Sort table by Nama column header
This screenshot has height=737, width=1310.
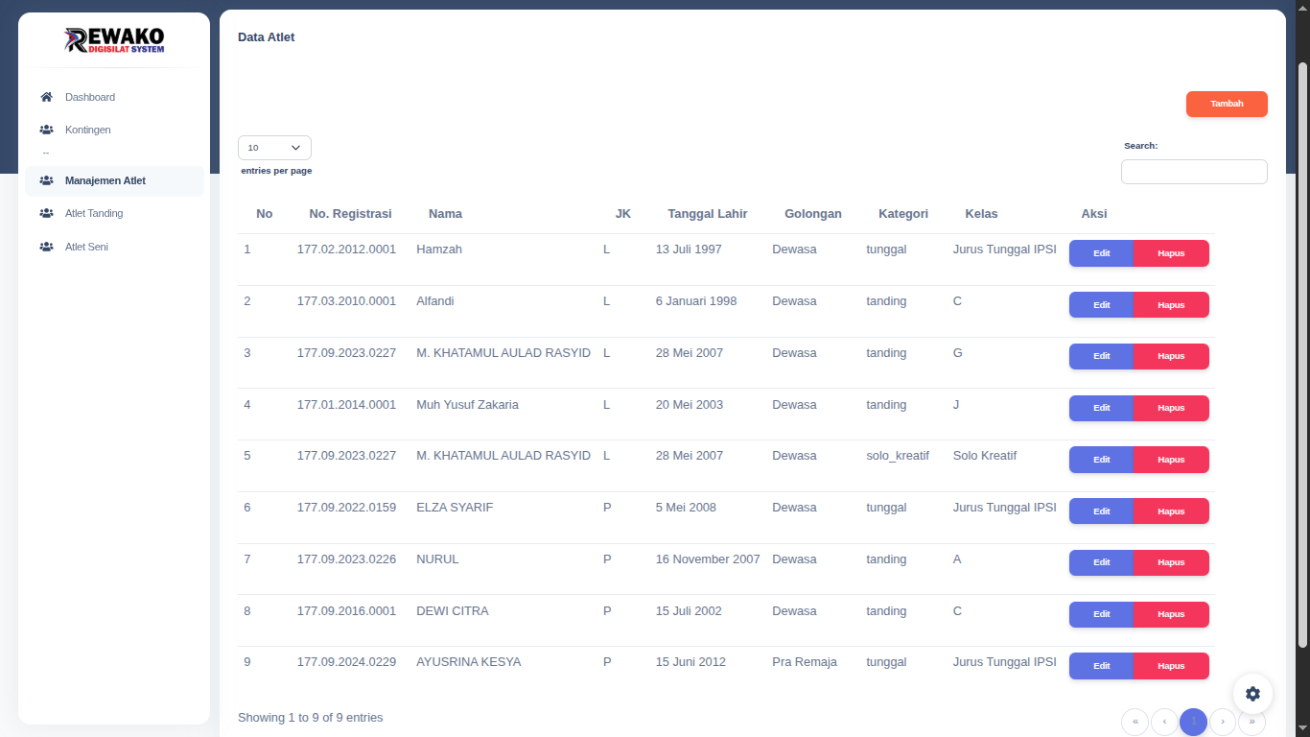click(445, 214)
